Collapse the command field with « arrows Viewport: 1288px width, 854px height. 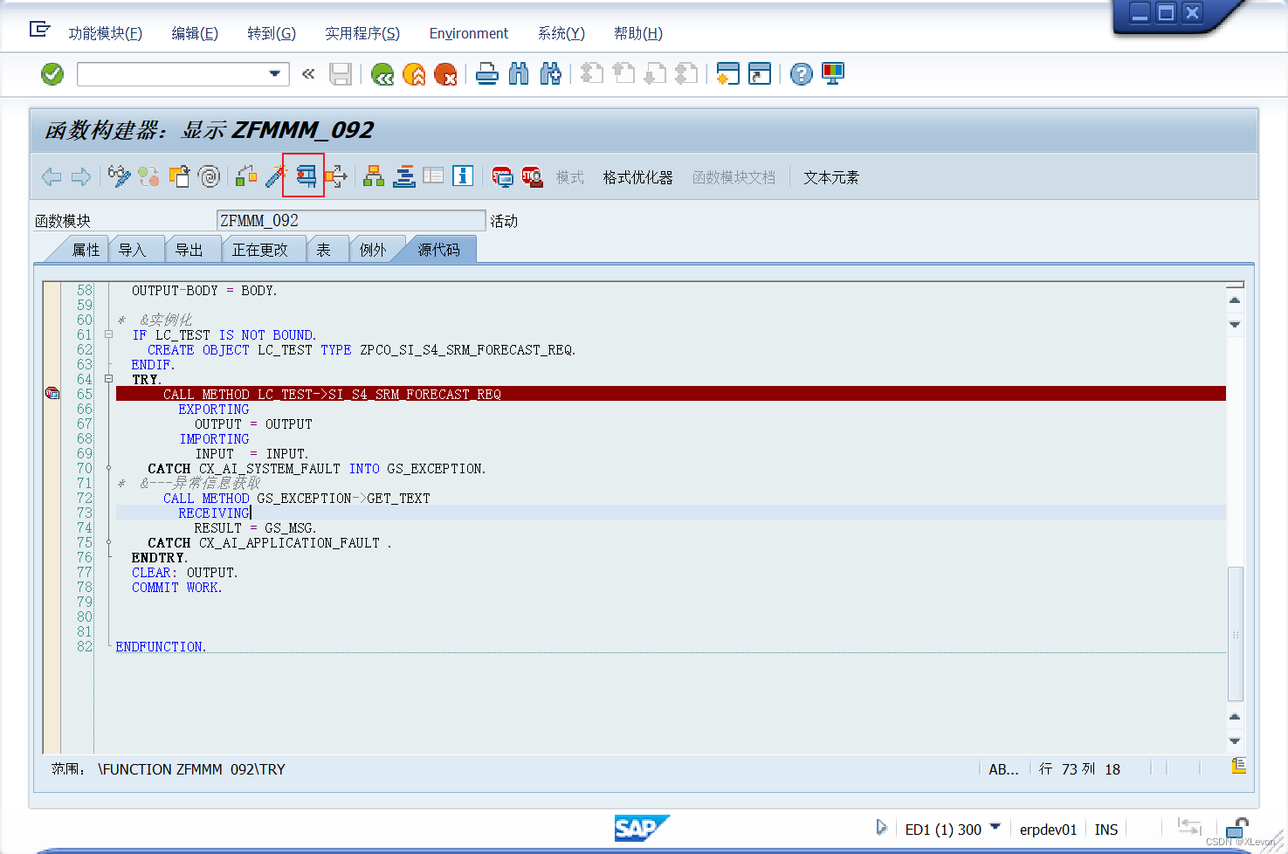pyautogui.click(x=308, y=74)
